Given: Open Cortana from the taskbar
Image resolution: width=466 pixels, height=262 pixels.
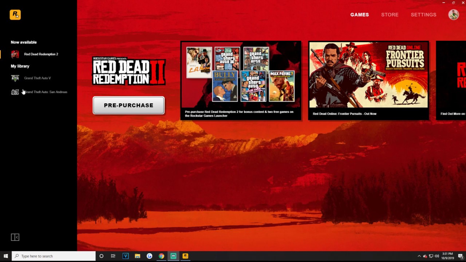Looking at the screenshot, I should click(101, 256).
